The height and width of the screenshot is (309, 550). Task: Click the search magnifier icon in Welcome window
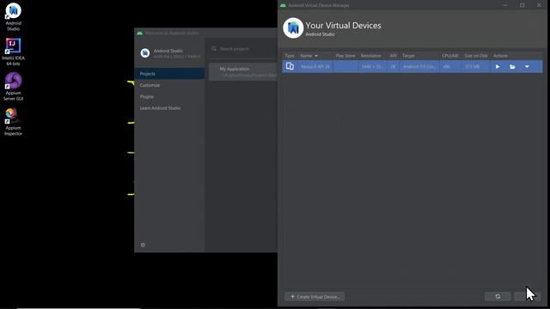[x=214, y=48]
